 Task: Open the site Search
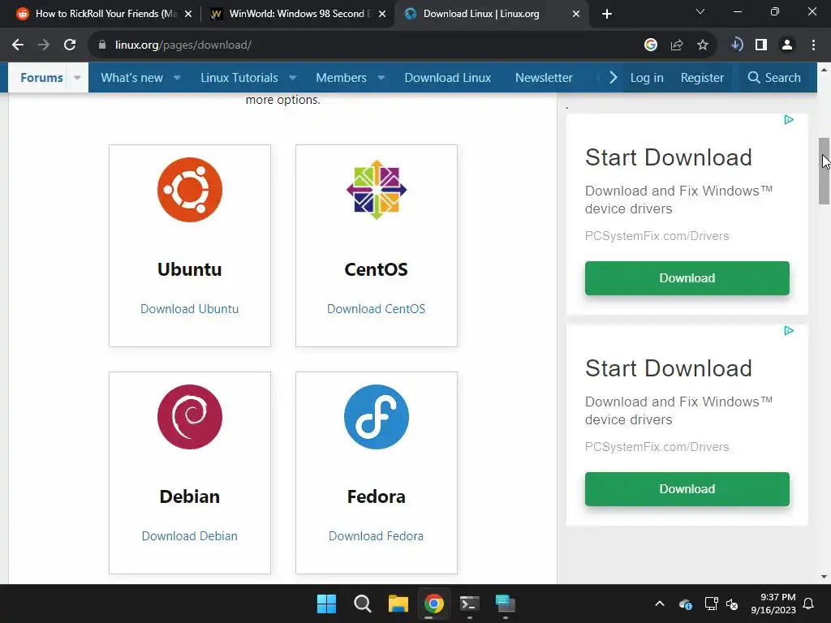pos(774,78)
